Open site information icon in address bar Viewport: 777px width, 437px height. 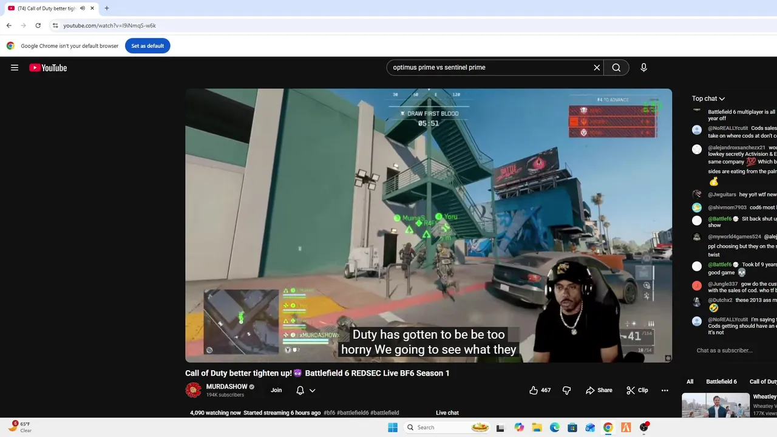[x=55, y=25]
